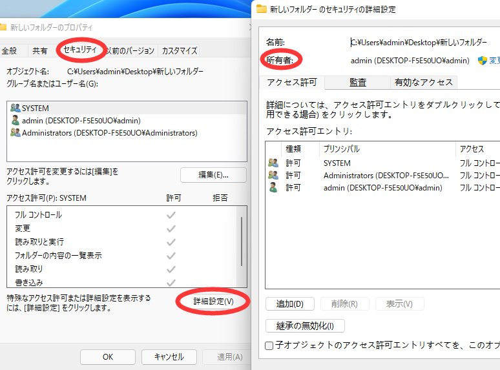Click the Administrators entry icon in permission entries

click(x=273, y=175)
